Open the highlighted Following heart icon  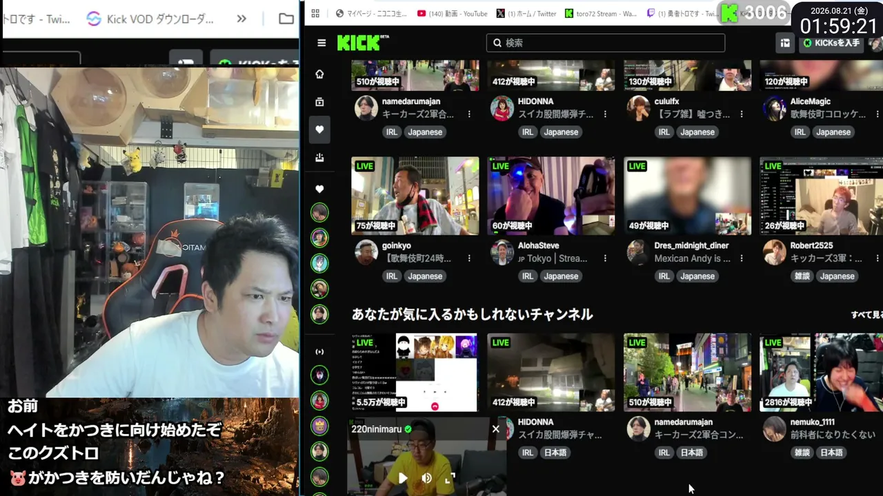tap(319, 130)
